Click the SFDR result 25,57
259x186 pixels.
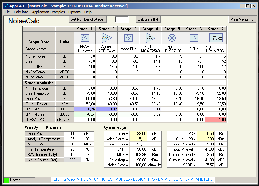pos(206,165)
